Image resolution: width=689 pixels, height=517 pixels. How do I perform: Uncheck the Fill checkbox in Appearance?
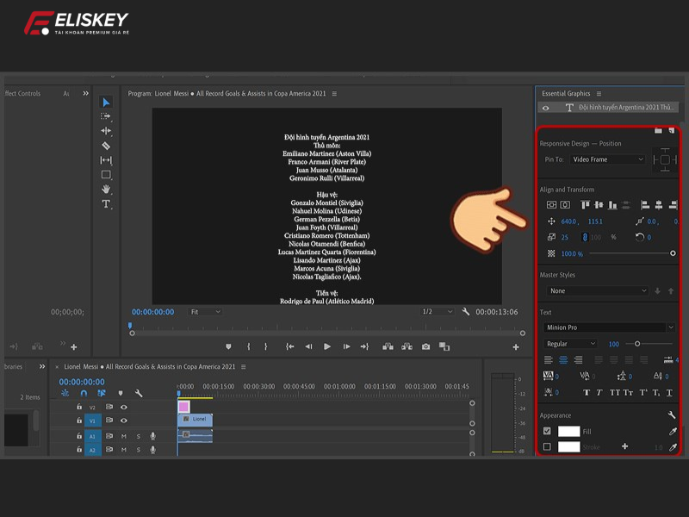(x=547, y=432)
